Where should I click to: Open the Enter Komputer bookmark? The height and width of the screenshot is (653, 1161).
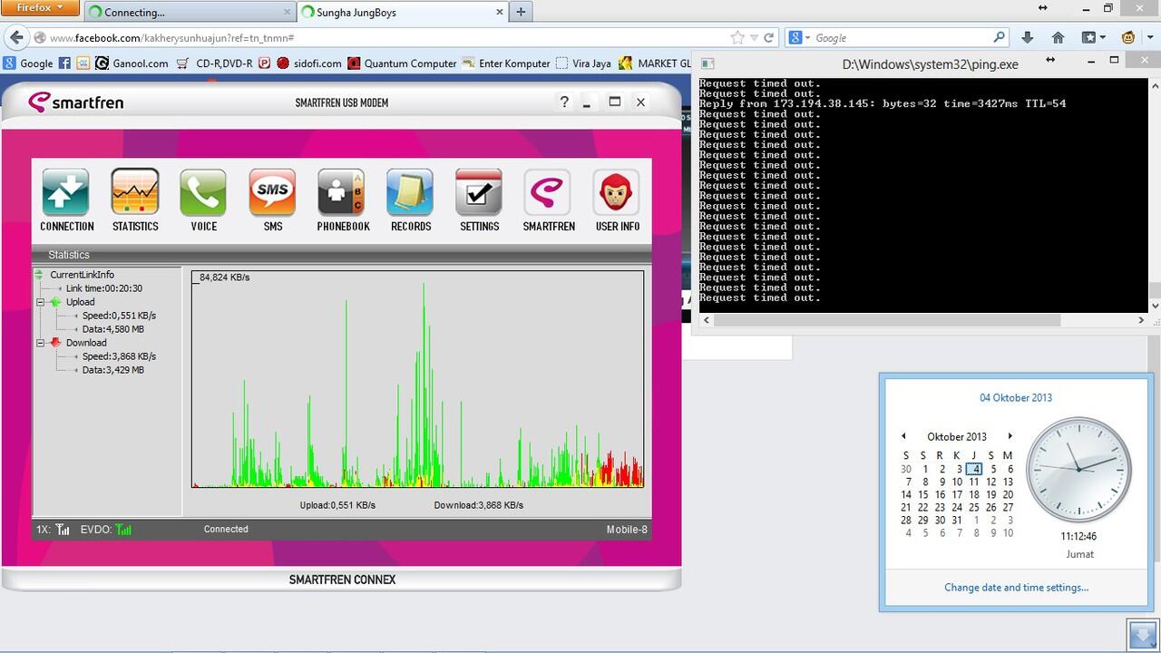[506, 63]
